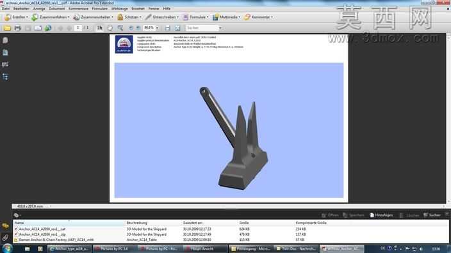451x253 pixels.
Task: Select the attachment ending in _stp
Action: coord(42,234)
